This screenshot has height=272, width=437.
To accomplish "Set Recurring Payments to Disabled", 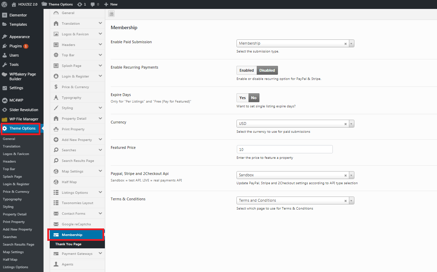I will point(267,70).
